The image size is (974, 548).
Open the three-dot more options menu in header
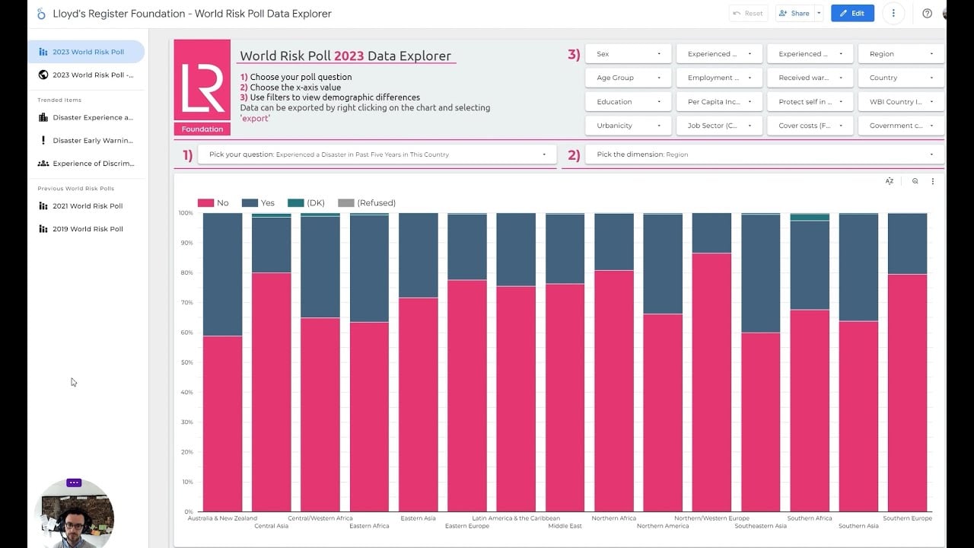click(x=893, y=14)
